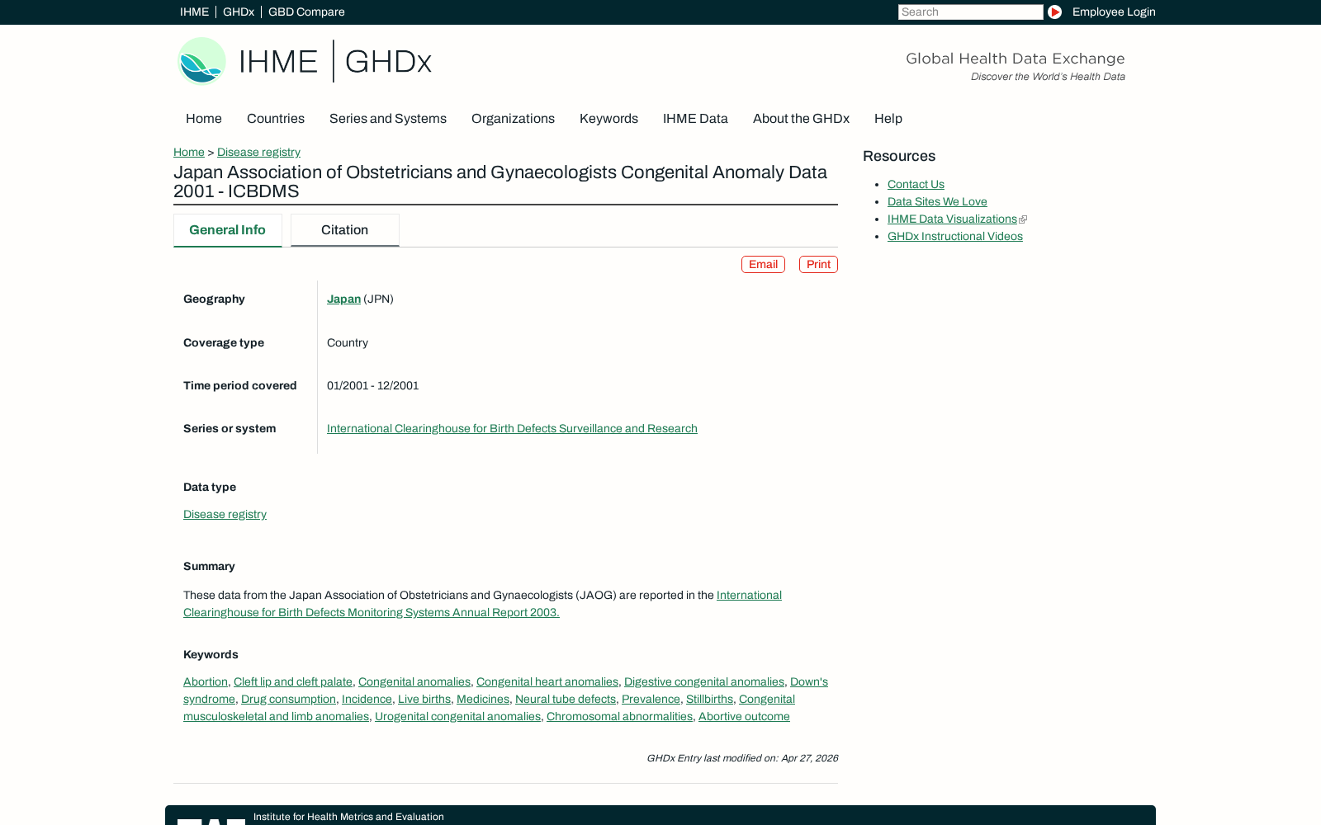Click the Drug consumption keyword
The width and height of the screenshot is (1321, 825).
(x=288, y=699)
